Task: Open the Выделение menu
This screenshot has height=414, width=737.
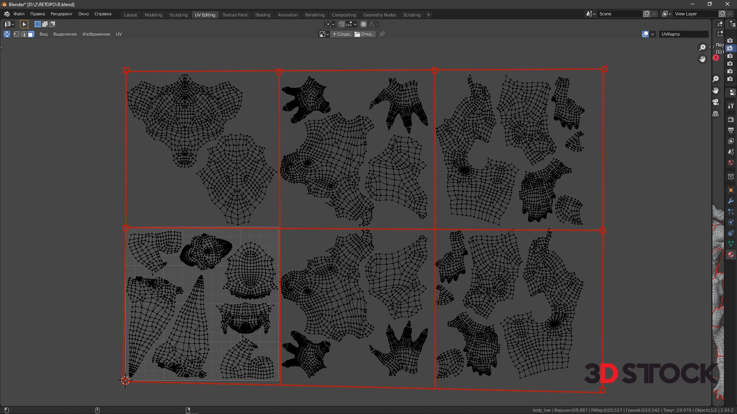Action: [x=65, y=34]
